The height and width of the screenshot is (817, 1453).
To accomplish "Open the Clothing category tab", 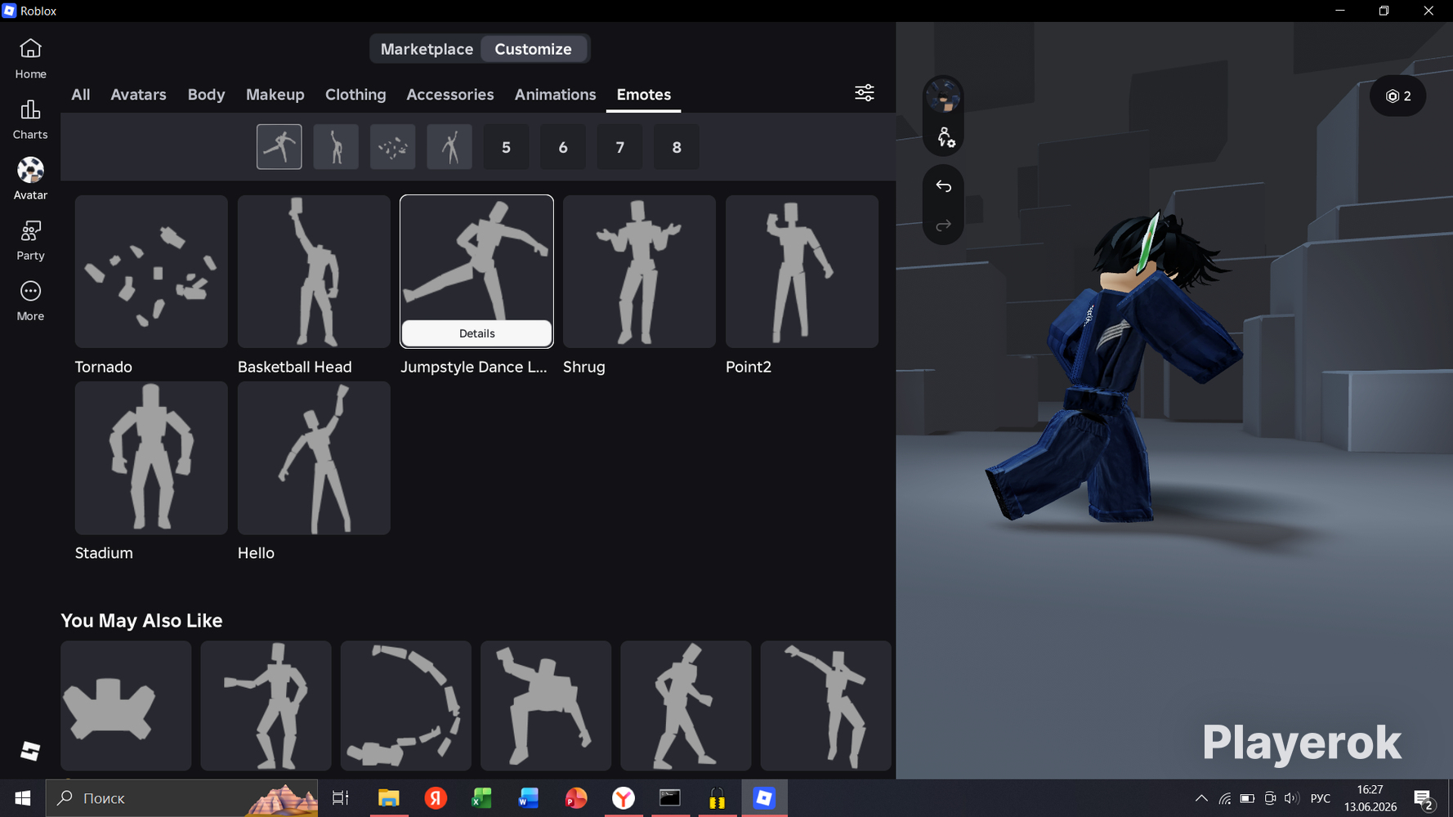I will [355, 95].
